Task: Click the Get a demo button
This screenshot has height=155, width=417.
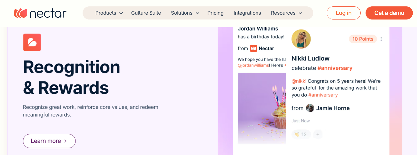Action: pos(389,13)
